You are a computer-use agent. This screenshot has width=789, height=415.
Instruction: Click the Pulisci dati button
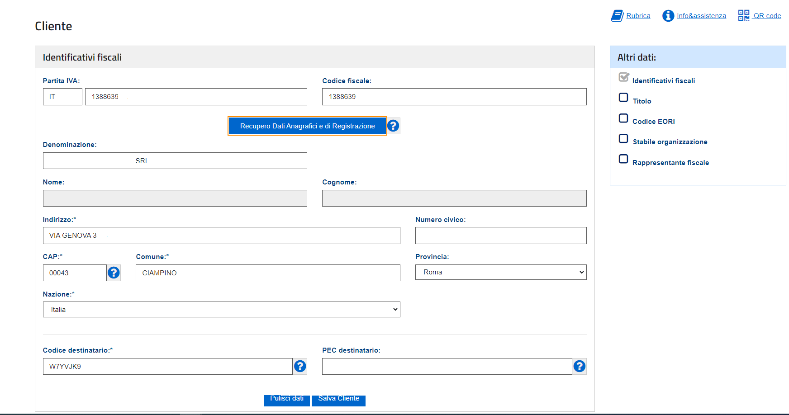coord(287,400)
